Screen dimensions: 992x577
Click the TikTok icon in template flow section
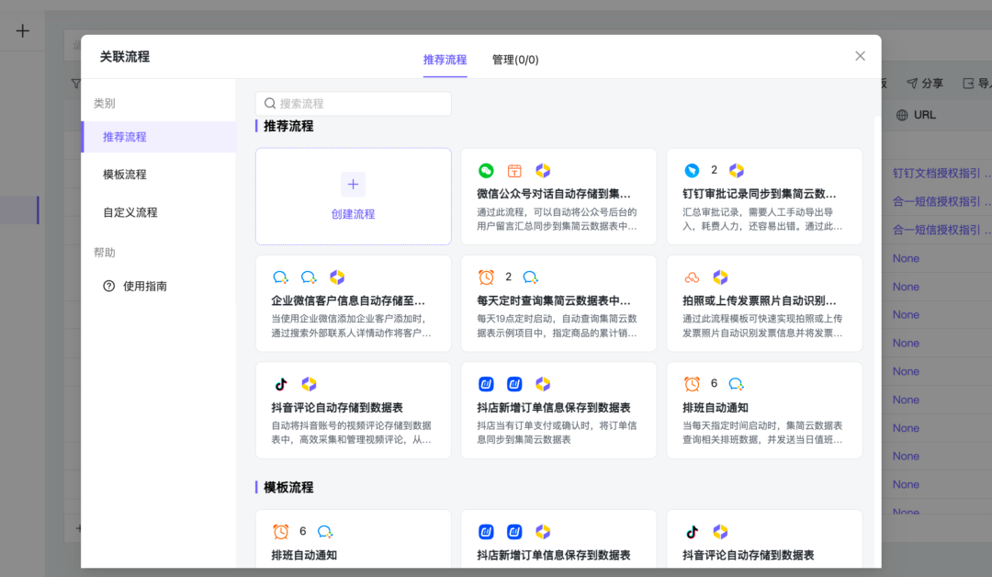(x=692, y=531)
